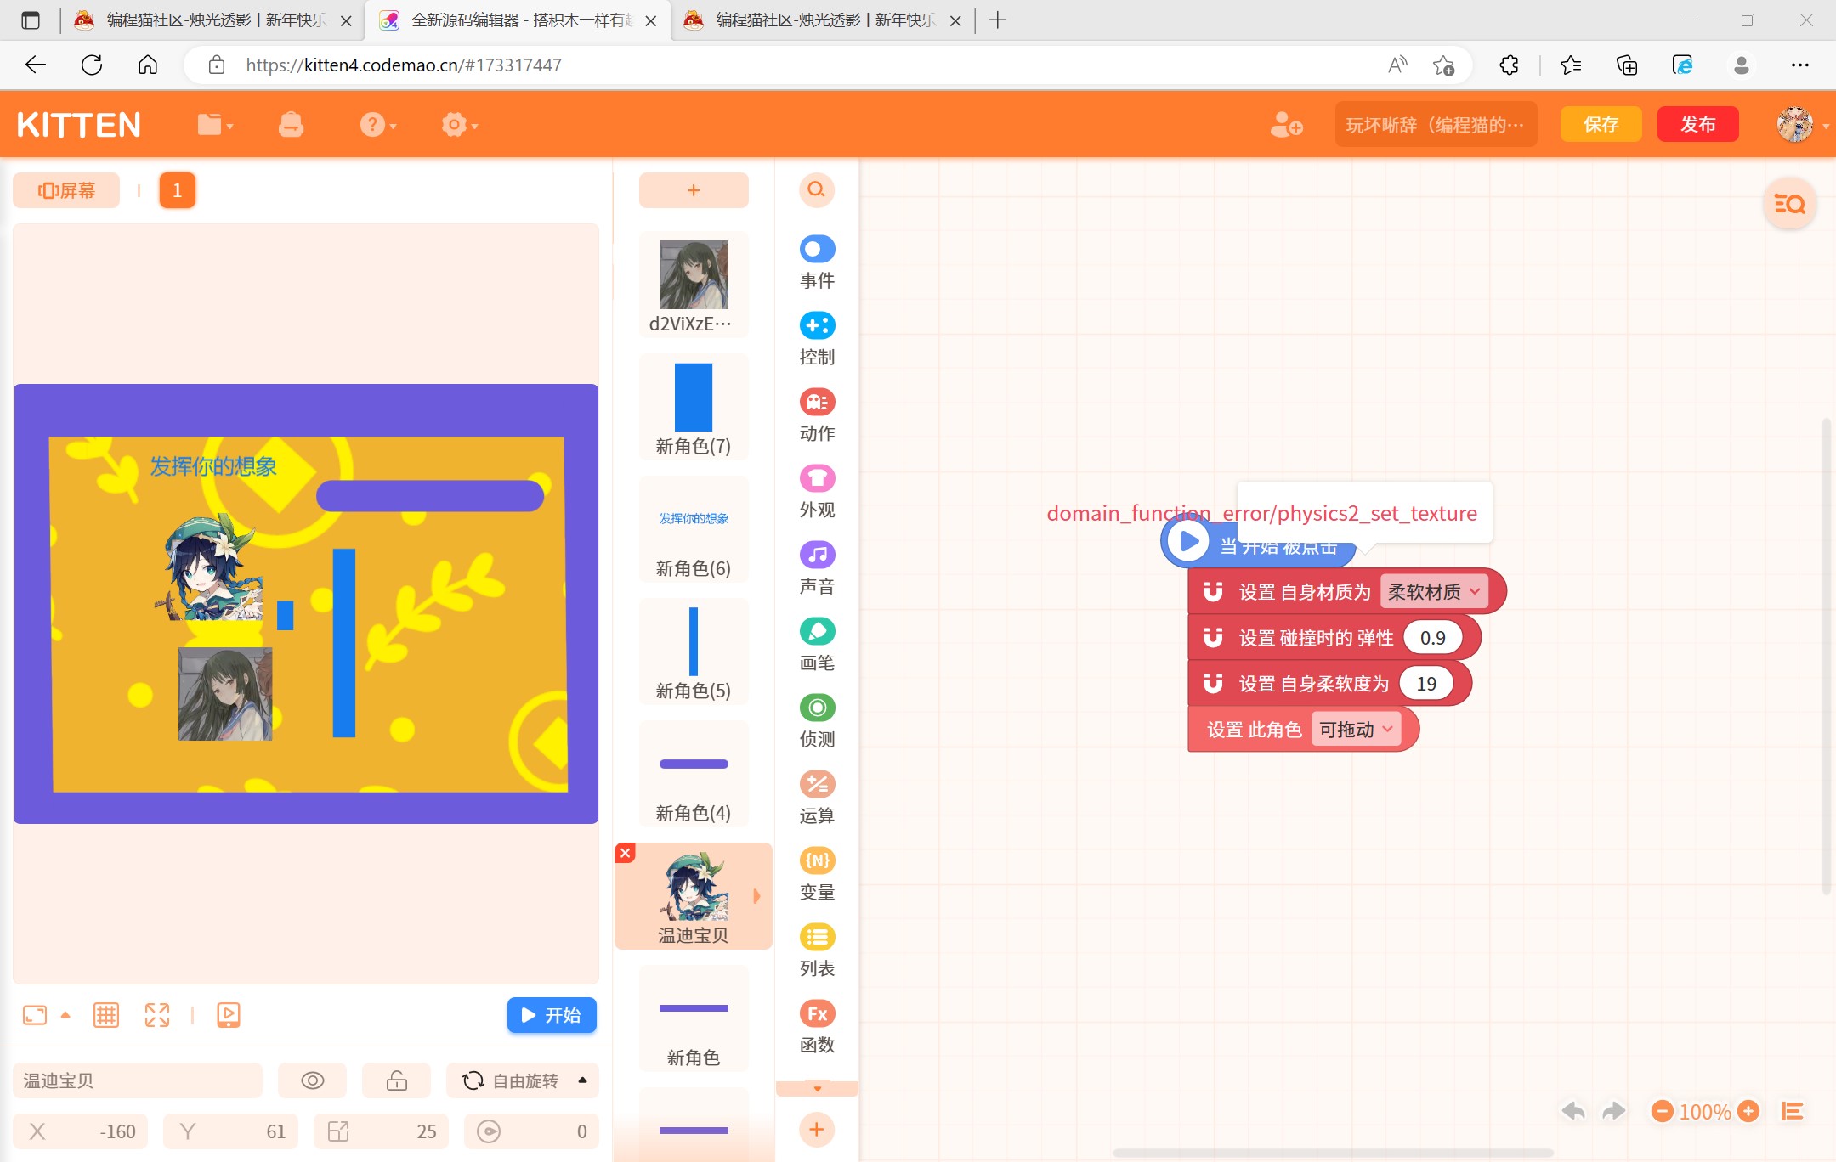
Task: Add extension blocks with bottom plus
Action: (x=817, y=1130)
